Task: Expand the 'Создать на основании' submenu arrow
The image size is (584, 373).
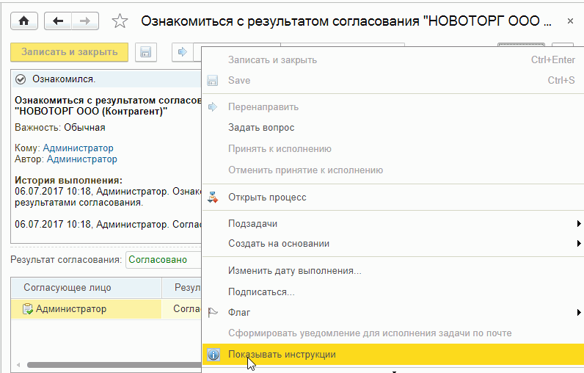Action: pyautogui.click(x=578, y=243)
